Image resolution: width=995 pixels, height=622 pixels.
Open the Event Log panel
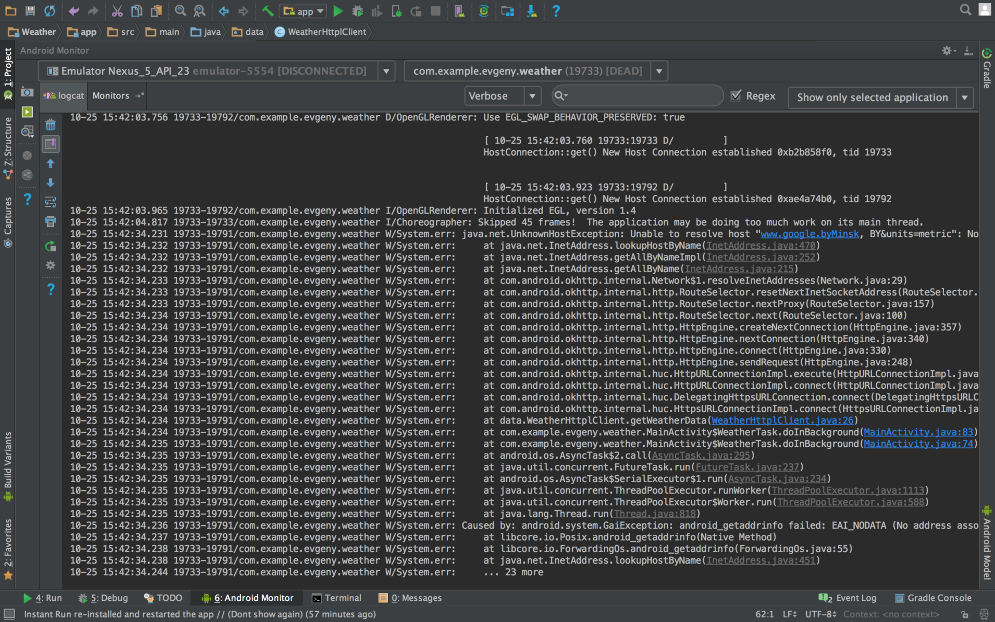click(x=847, y=598)
